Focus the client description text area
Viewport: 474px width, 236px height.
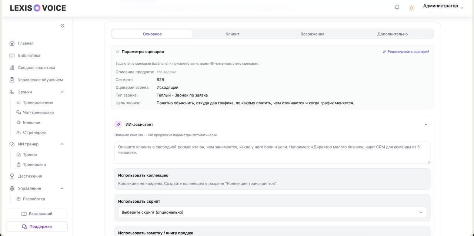point(273,152)
